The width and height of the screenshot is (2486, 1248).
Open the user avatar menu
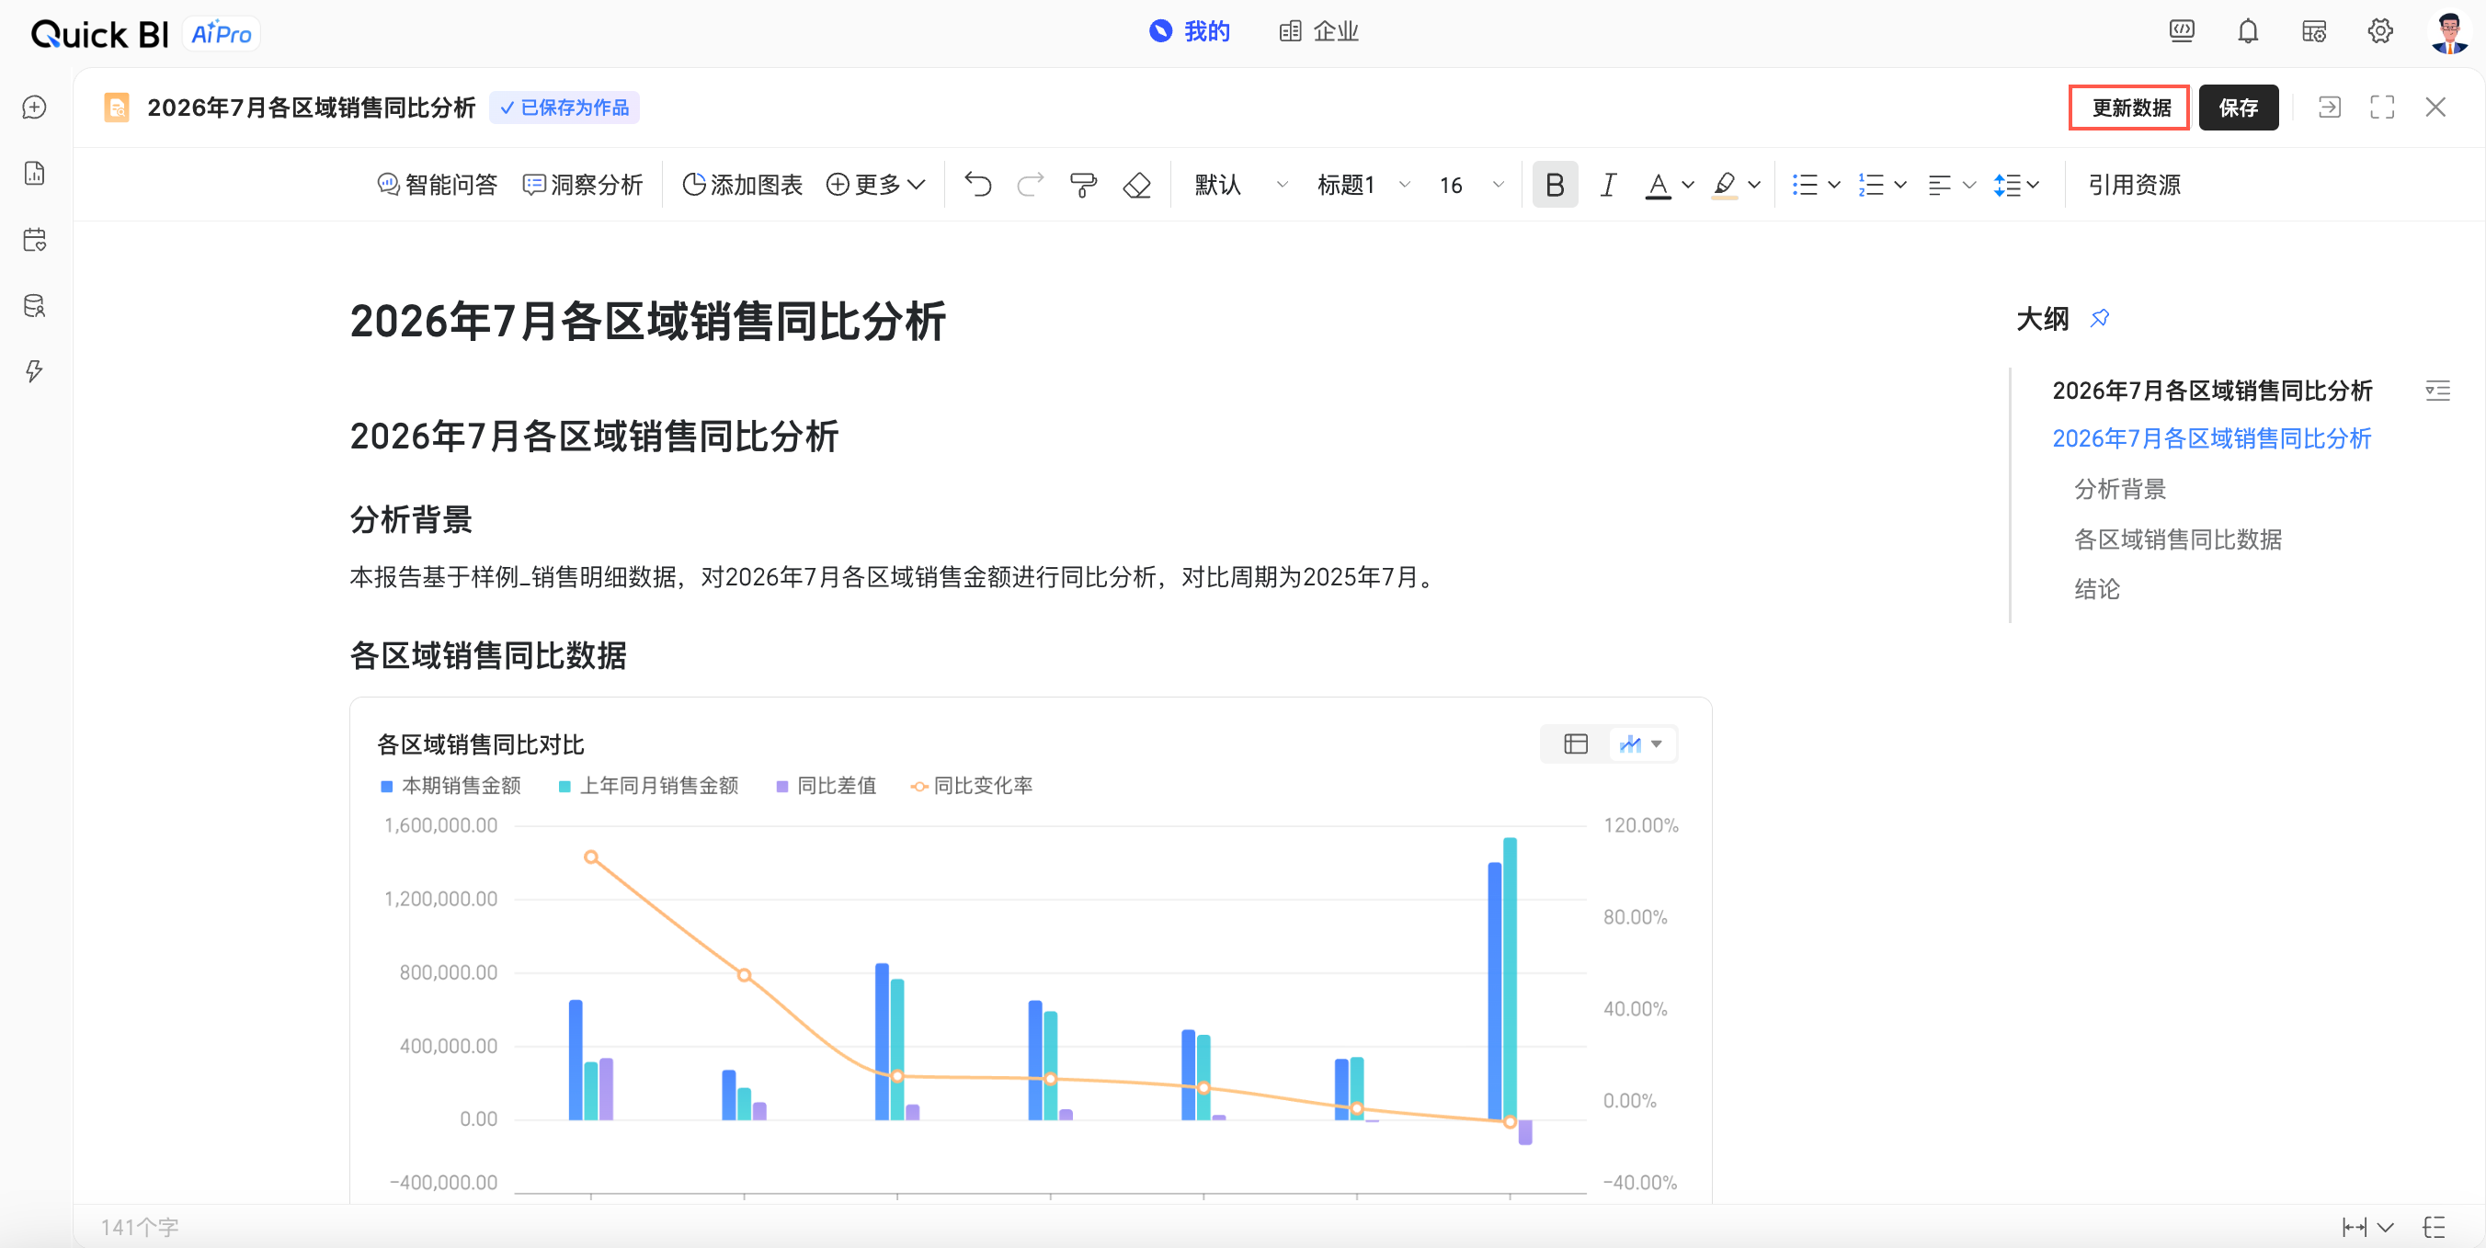(2448, 33)
